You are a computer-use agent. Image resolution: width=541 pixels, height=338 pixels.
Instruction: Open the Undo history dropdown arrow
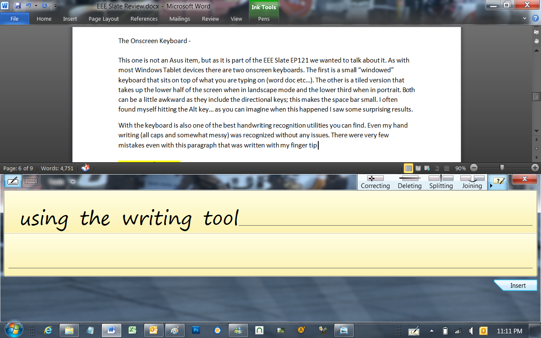(36, 6)
